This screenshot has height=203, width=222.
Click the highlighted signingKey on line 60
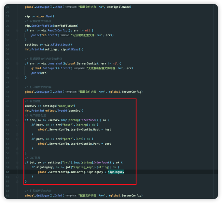point(116,172)
